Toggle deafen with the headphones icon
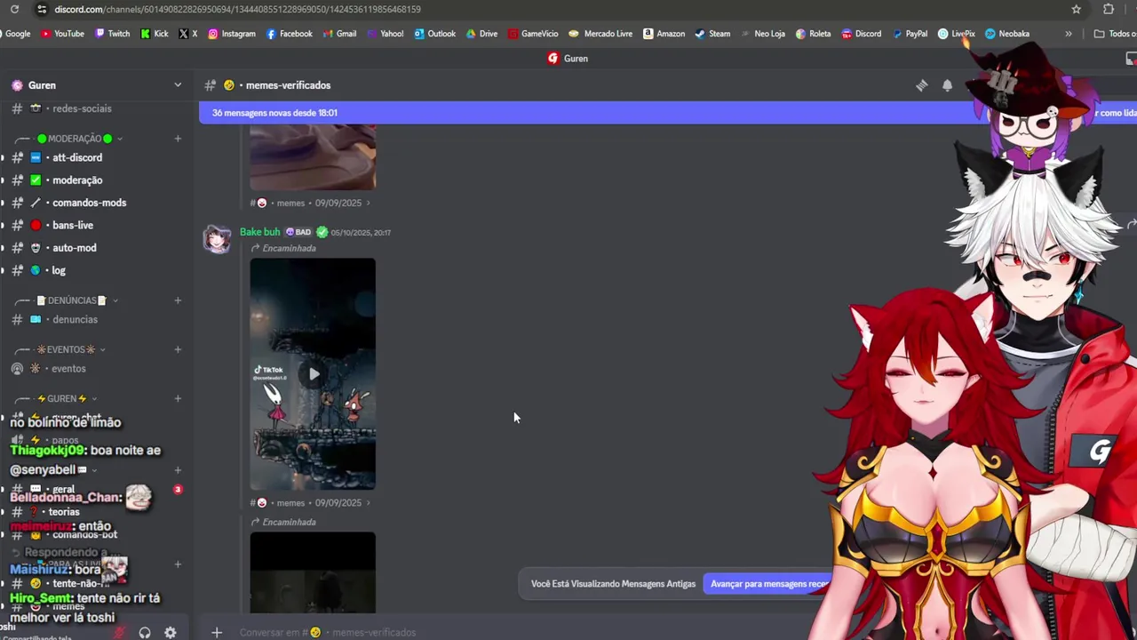The width and height of the screenshot is (1137, 640). click(x=145, y=633)
